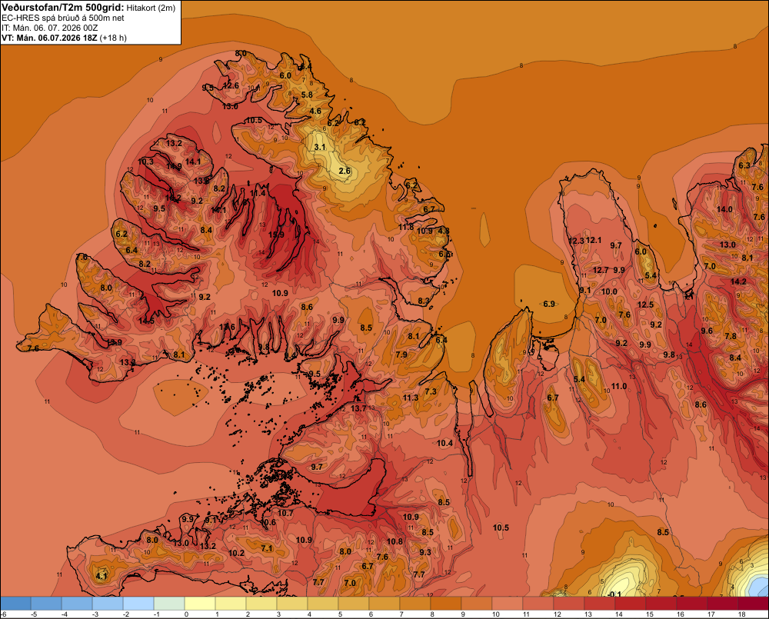Select the 14.0 temperature reading
Viewport: 769px width, 619px height.
725,209
